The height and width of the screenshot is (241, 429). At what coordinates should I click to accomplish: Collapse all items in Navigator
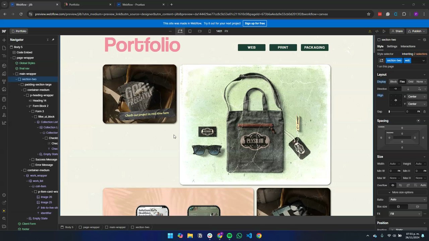click(48, 40)
